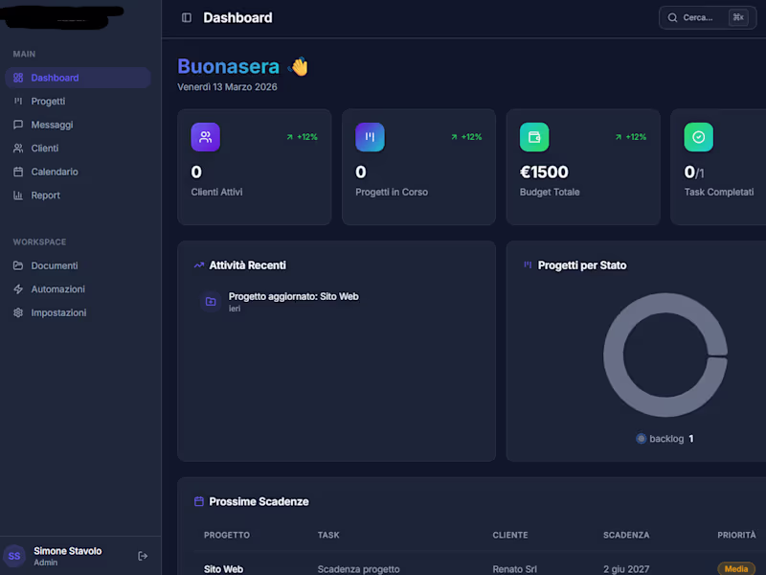Image resolution: width=766 pixels, height=575 pixels.
Task: Click the +12% trend on Clienti Attivi
Action: click(303, 137)
